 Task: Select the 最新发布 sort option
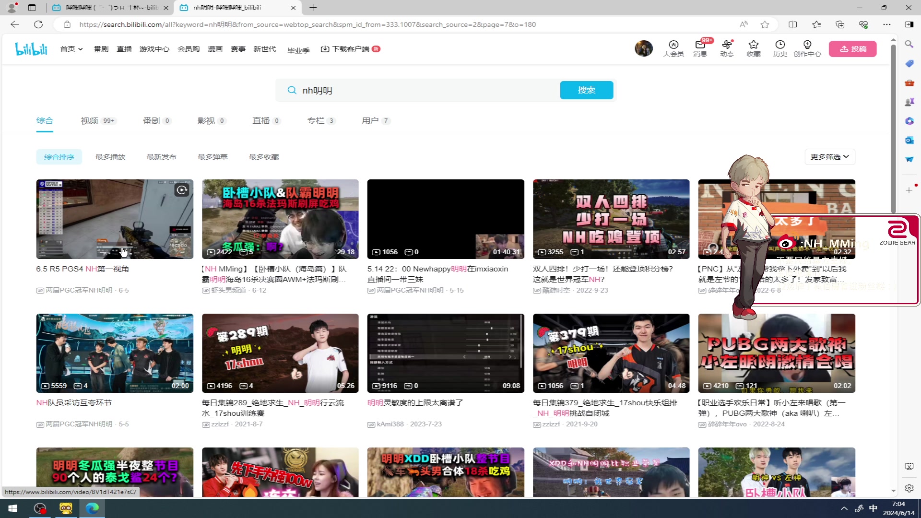[x=161, y=156]
